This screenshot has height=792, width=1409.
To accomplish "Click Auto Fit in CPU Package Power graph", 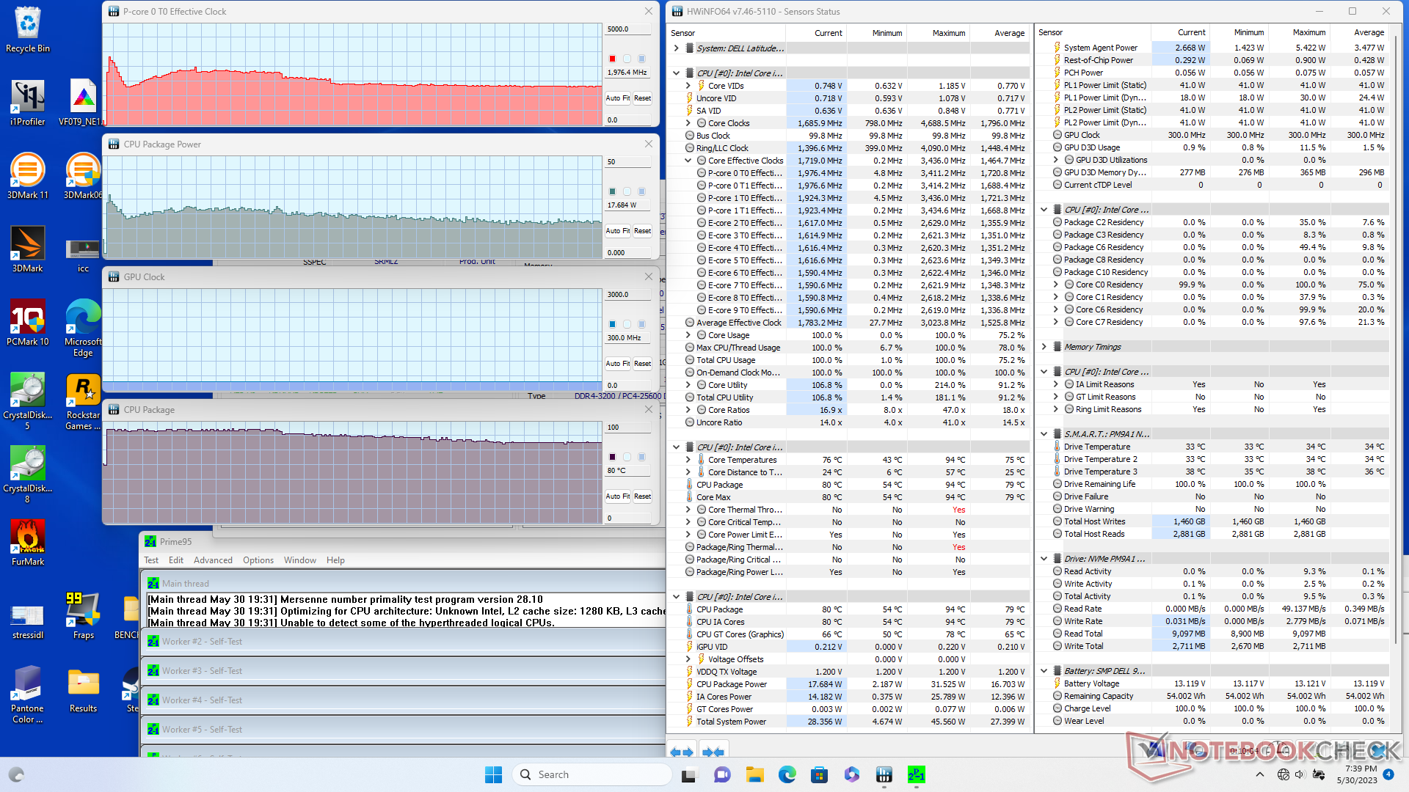I will [x=617, y=231].
